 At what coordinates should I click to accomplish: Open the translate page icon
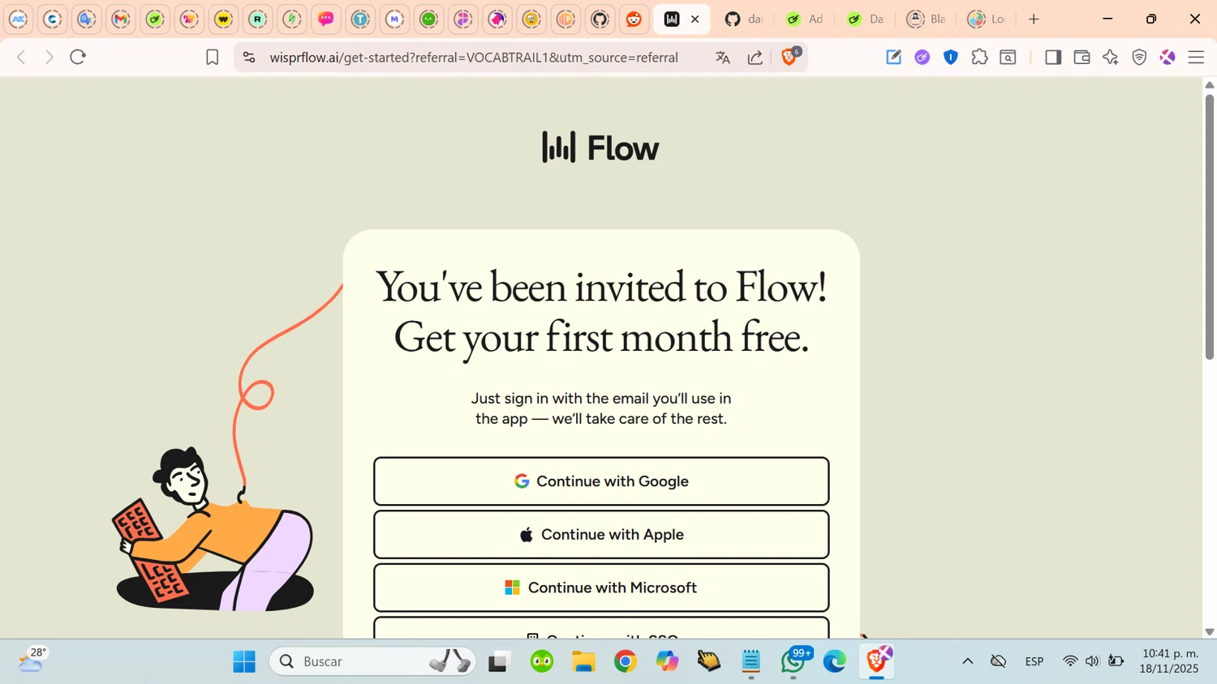[723, 57]
